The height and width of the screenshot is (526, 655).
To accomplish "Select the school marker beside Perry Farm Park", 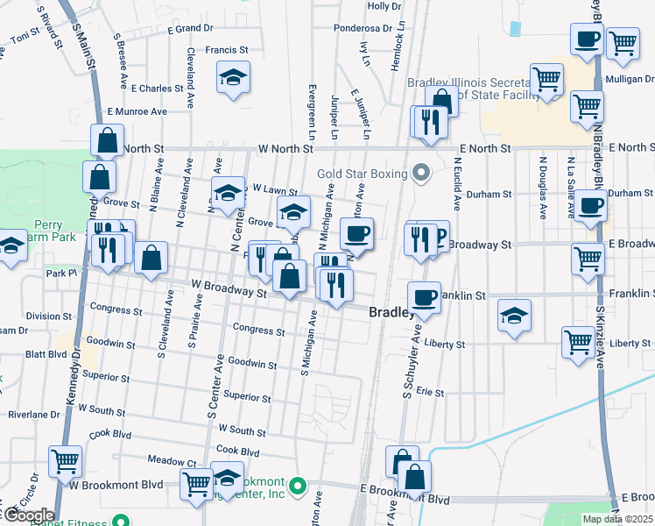I will tap(11, 246).
